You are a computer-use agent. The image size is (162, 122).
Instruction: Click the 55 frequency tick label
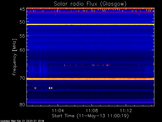[22, 36]
